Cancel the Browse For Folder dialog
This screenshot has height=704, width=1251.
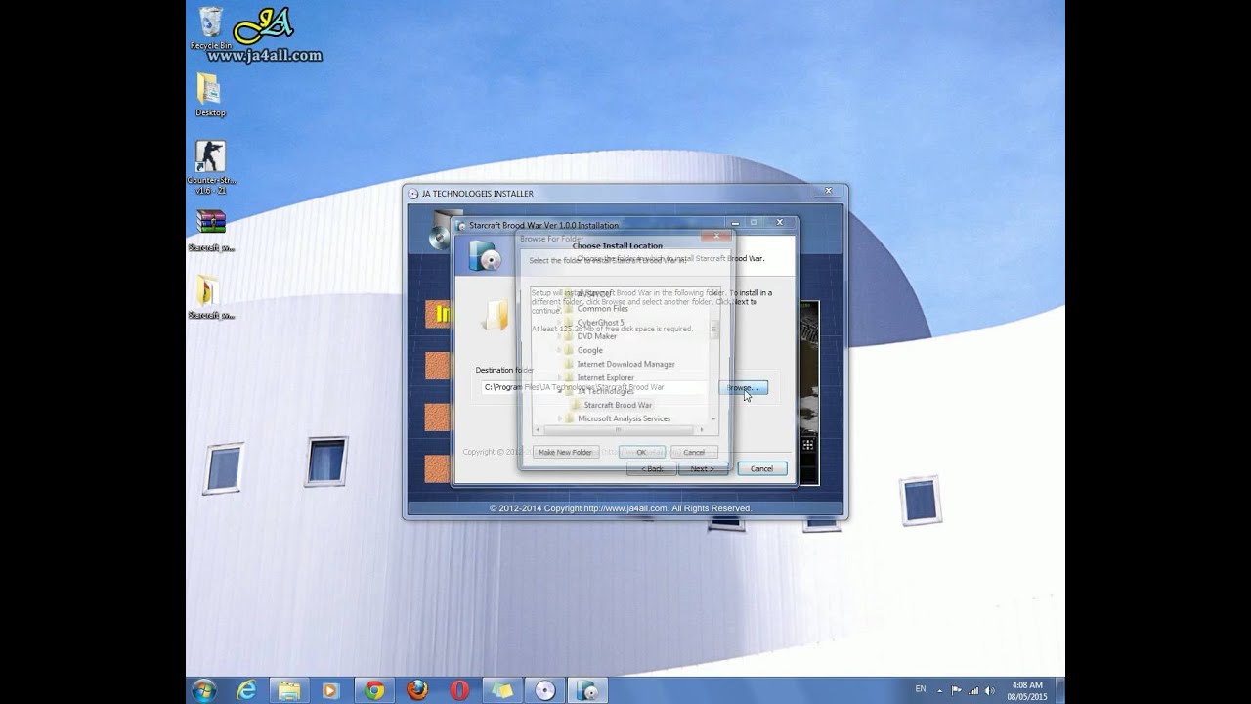(x=694, y=452)
